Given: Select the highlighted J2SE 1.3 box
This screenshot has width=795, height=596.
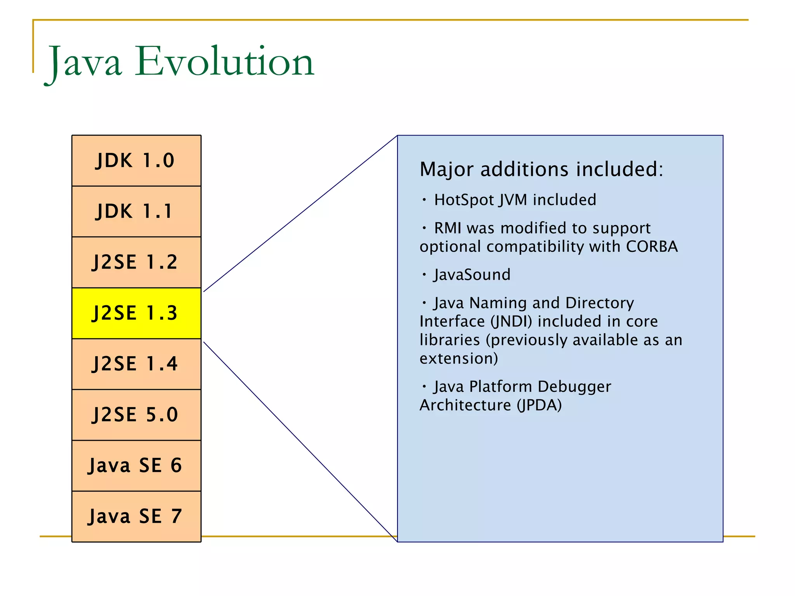Looking at the screenshot, I should pos(136,313).
